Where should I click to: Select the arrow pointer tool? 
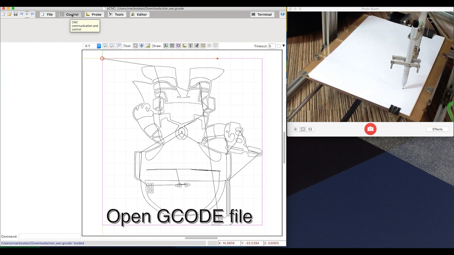pos(135,46)
